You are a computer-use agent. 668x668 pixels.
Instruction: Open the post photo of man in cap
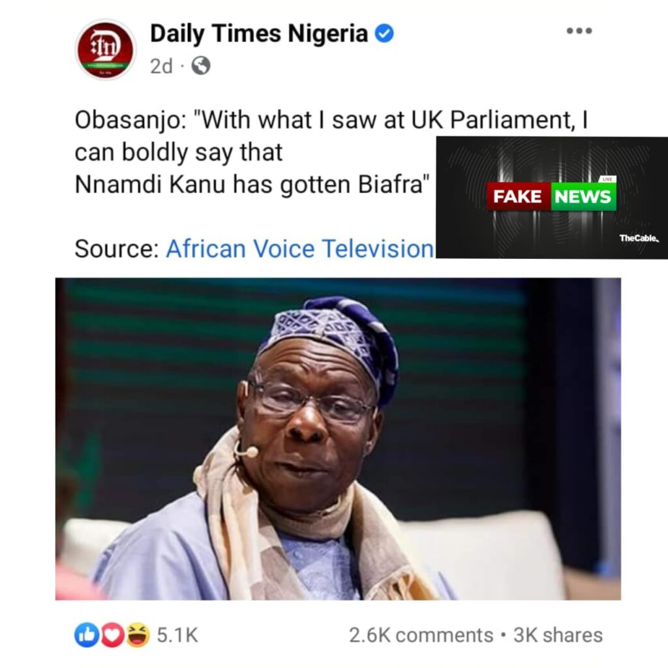338,438
